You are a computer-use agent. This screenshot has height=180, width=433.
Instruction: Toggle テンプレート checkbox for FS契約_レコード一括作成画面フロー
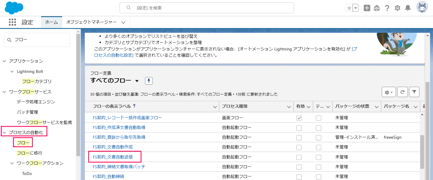(x=318, y=118)
